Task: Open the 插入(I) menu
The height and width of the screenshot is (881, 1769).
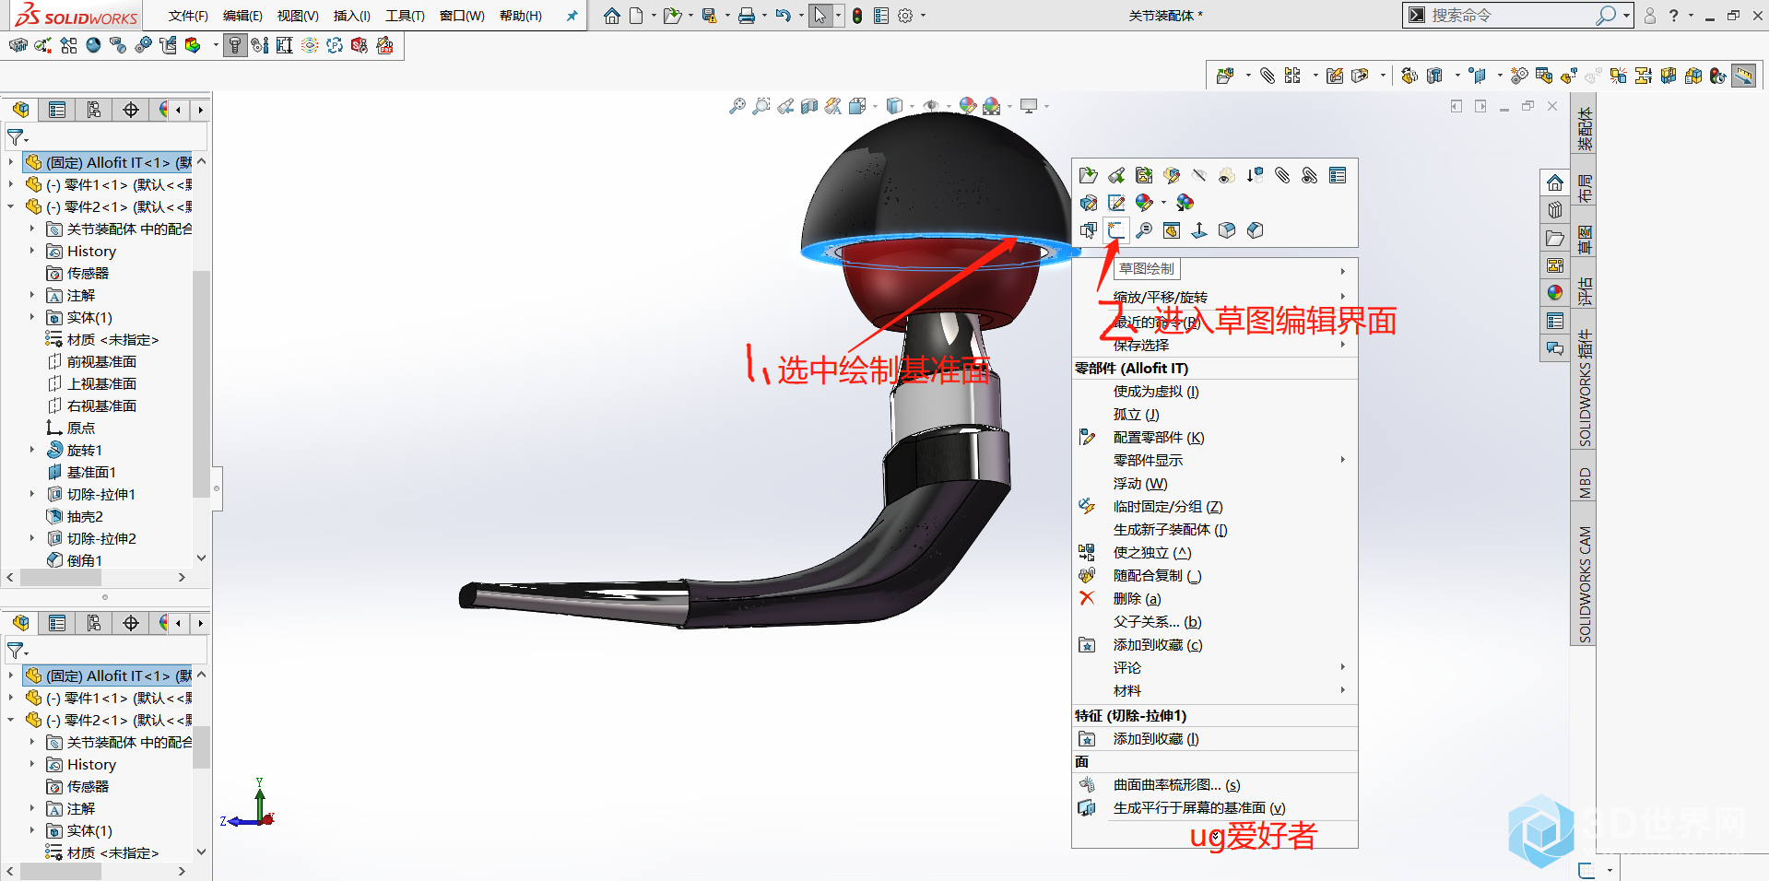Action: [352, 16]
